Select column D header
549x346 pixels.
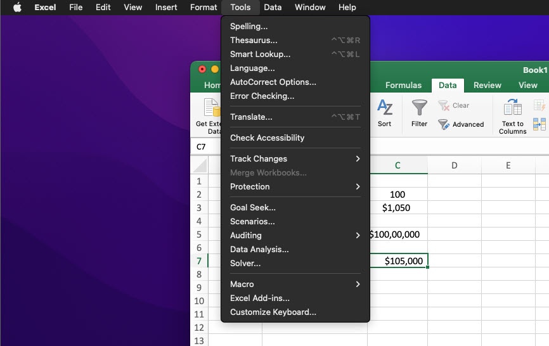point(455,165)
